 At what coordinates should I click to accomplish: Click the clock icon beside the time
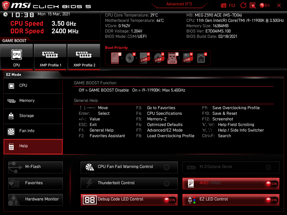coord(5,15)
